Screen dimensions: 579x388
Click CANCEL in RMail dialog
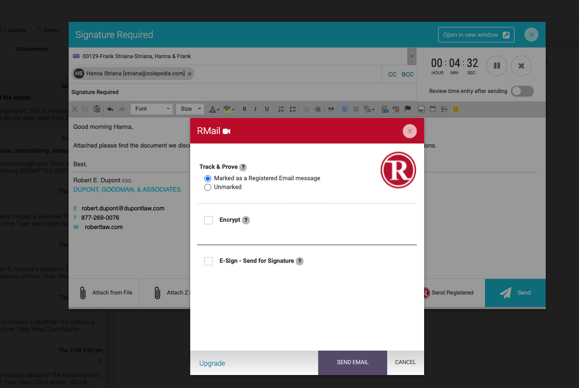405,363
